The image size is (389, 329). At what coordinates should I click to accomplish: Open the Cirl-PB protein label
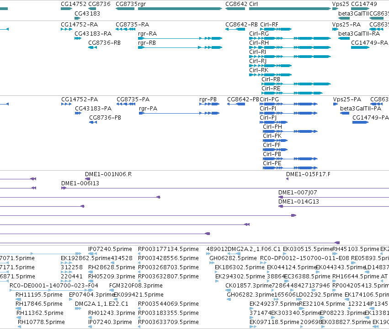click(x=272, y=154)
